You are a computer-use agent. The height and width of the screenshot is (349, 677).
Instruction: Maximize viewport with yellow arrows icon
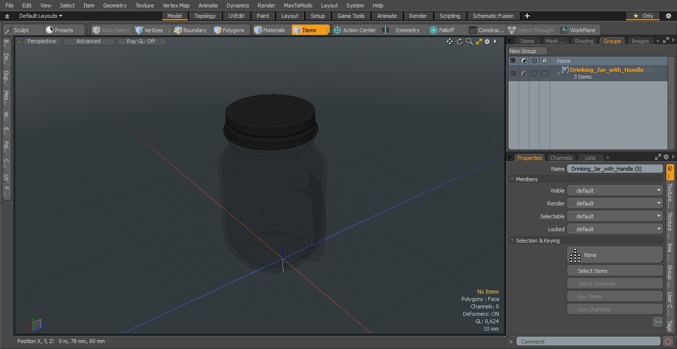[x=479, y=42]
